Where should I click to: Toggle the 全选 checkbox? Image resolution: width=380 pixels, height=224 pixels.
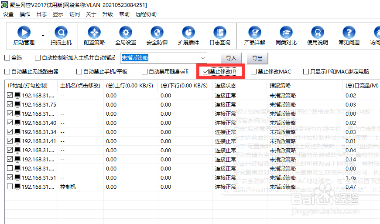pos(7,58)
